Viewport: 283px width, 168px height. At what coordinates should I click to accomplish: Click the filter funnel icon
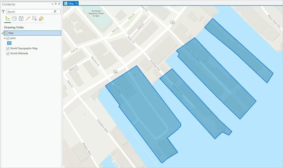click(3, 12)
